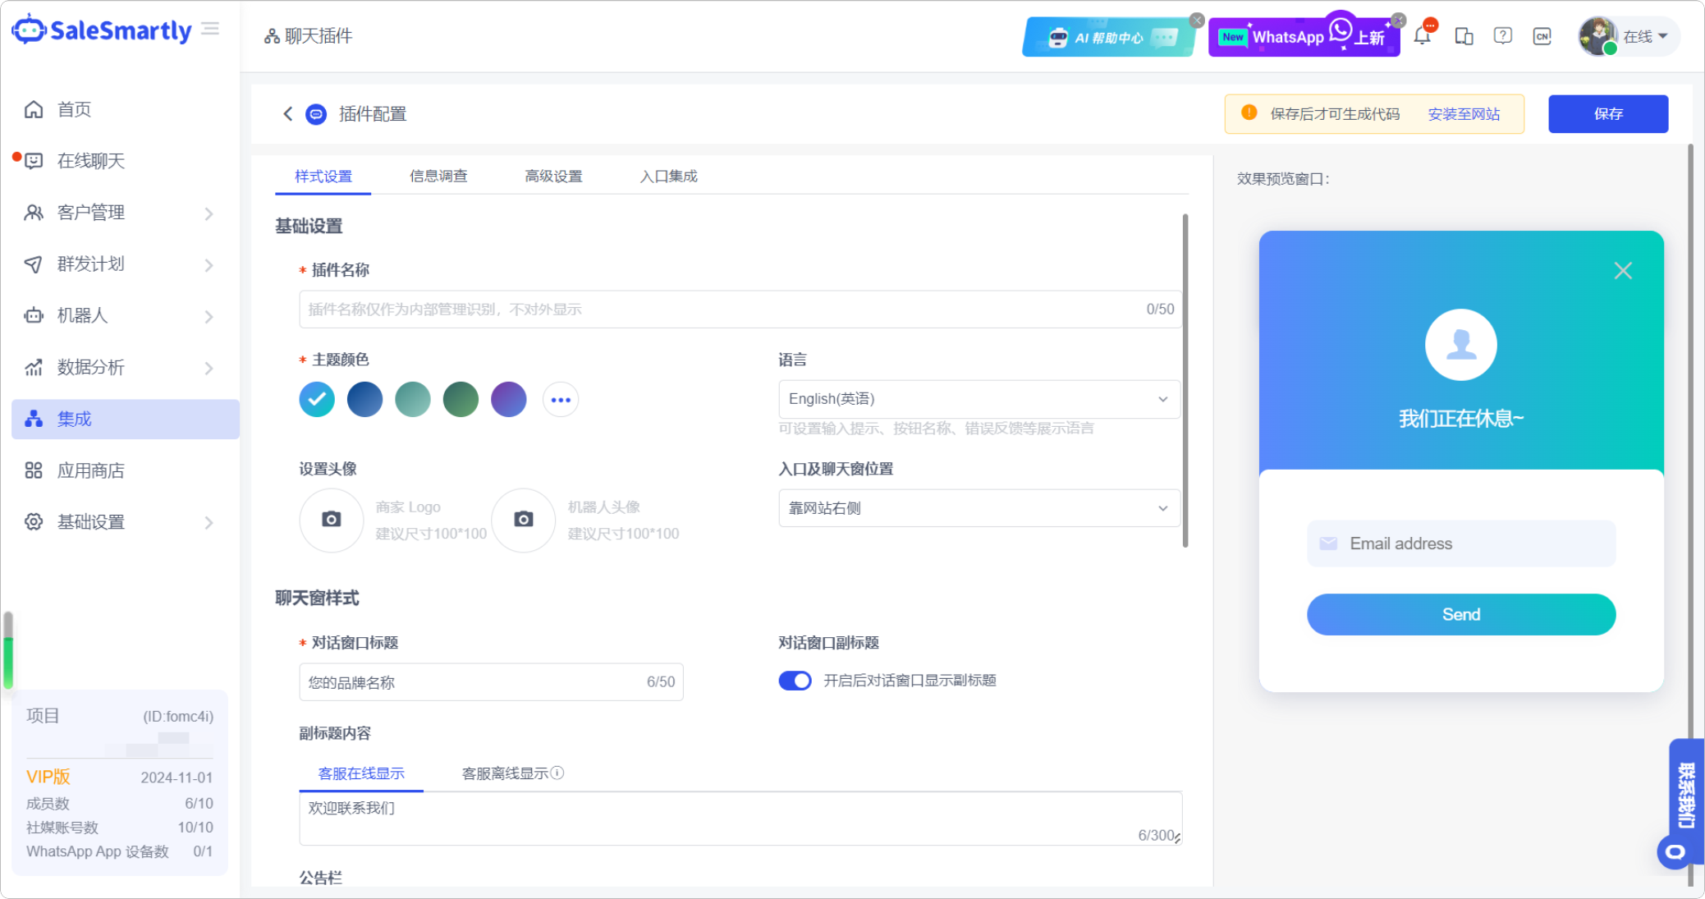Click the CN language switch icon
Screen dimensions: 1705x899
(x=1542, y=36)
